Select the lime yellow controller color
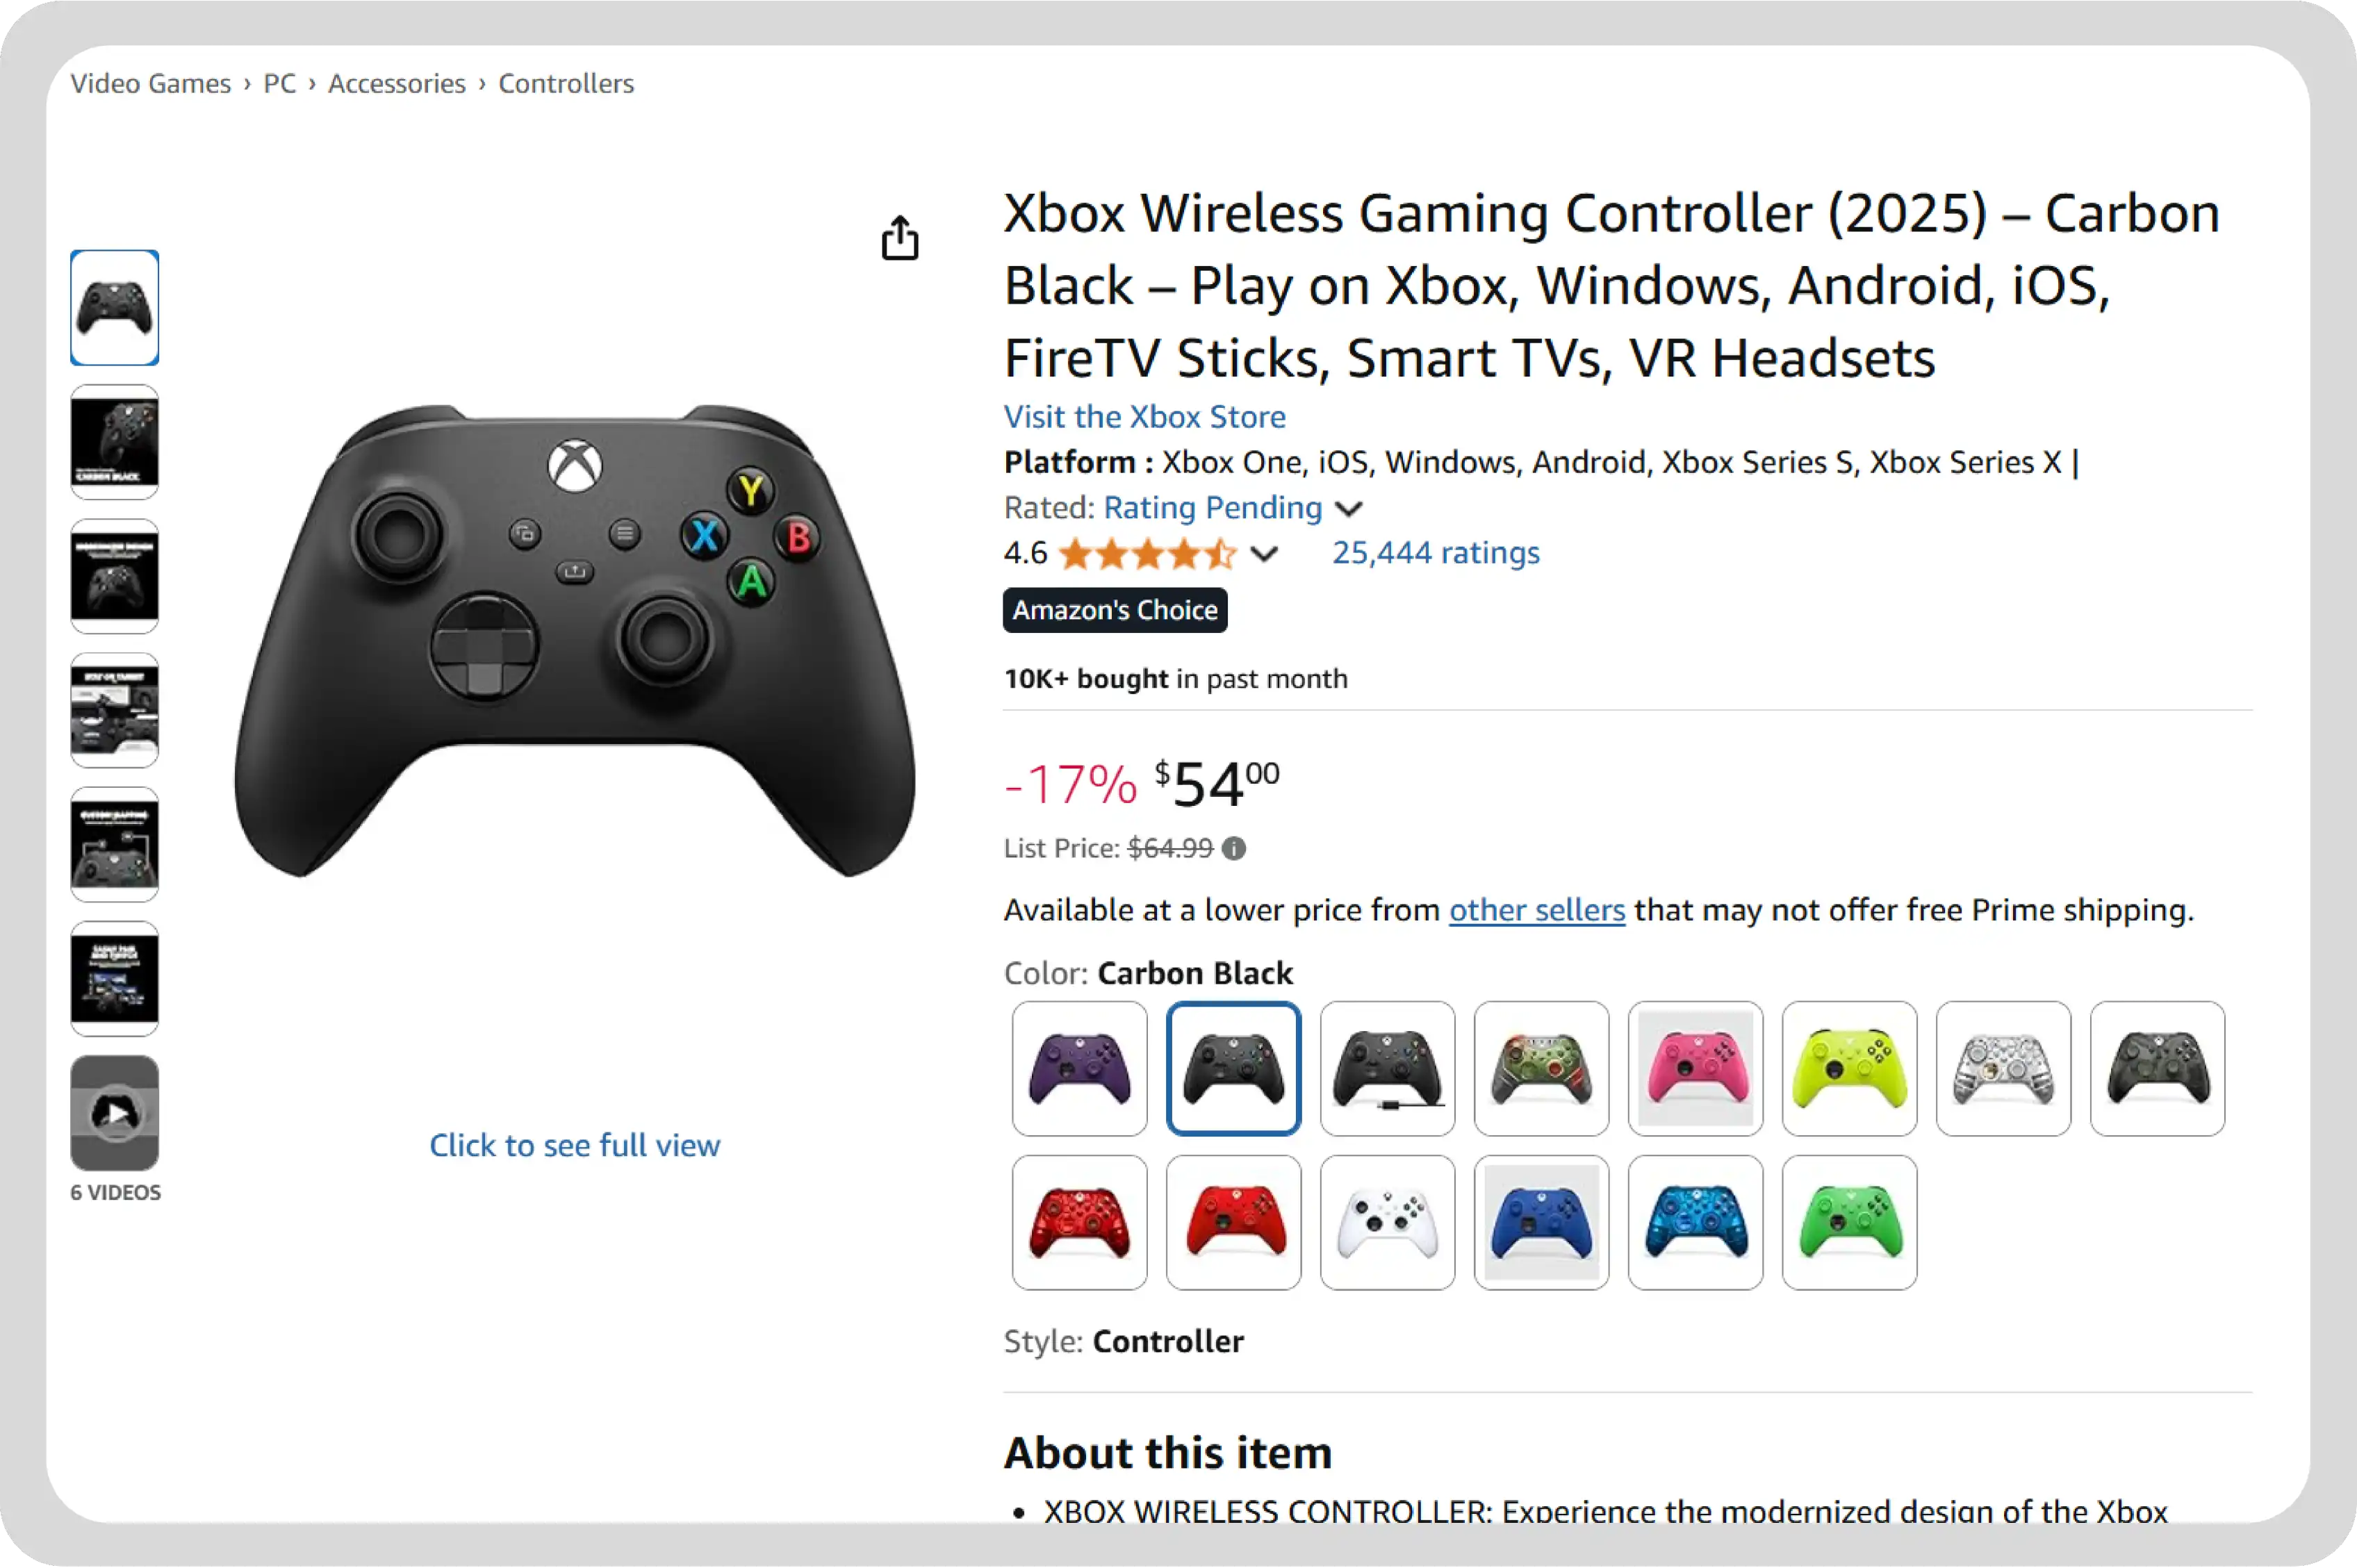The width and height of the screenshot is (2357, 1568). [x=1849, y=1069]
